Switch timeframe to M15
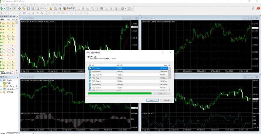The height and width of the screenshot is (134, 261). [x=58, y=13]
